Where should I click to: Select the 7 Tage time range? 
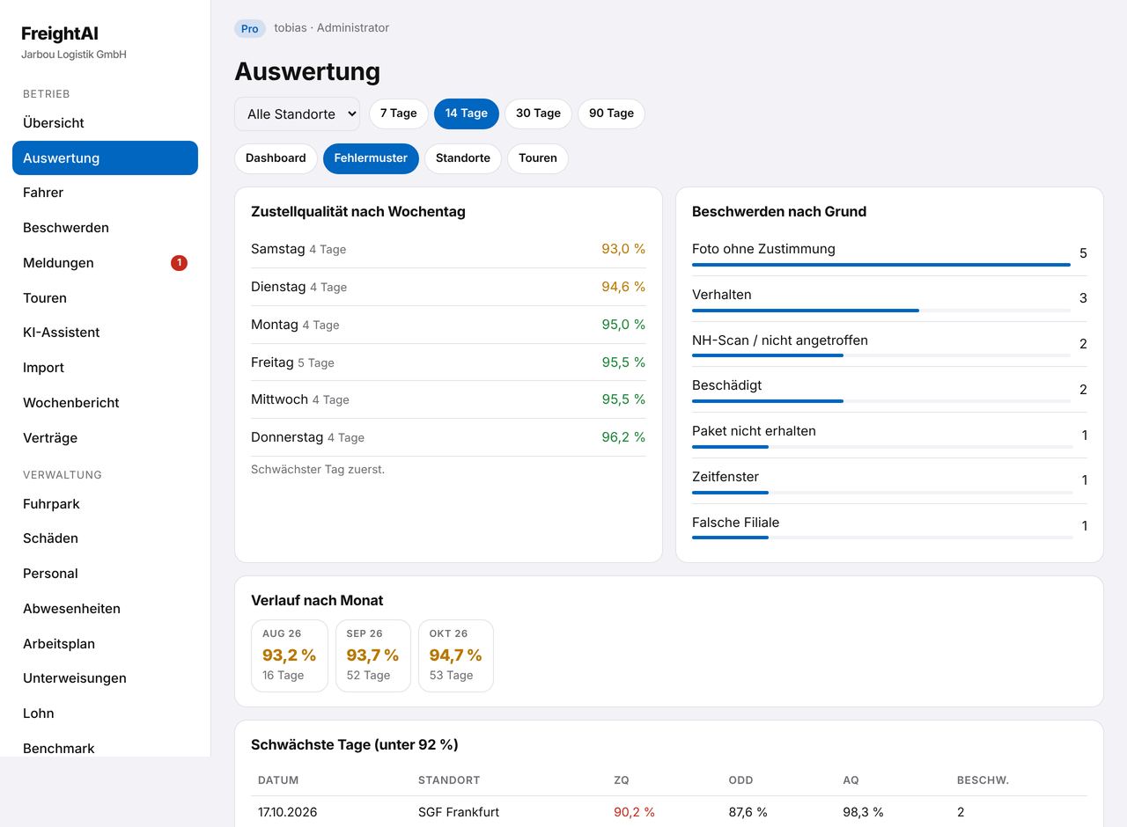click(x=399, y=113)
